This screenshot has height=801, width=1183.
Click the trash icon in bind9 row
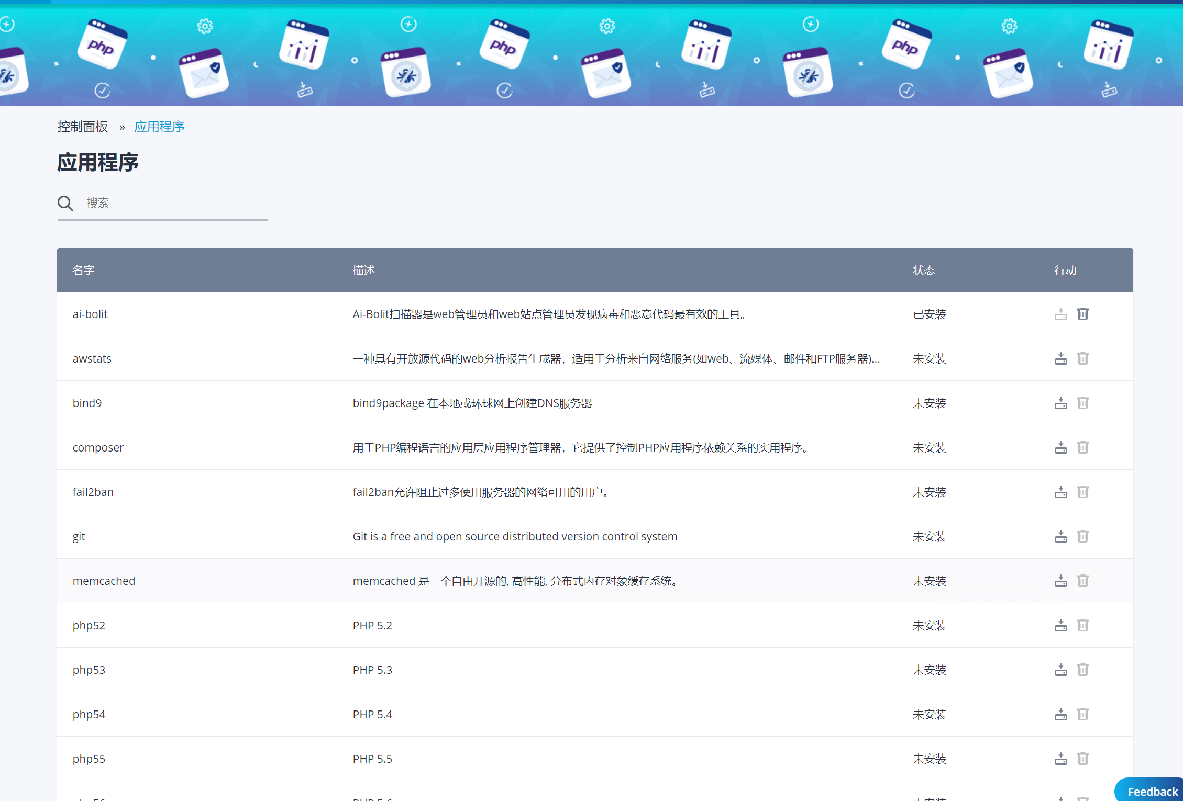point(1082,403)
